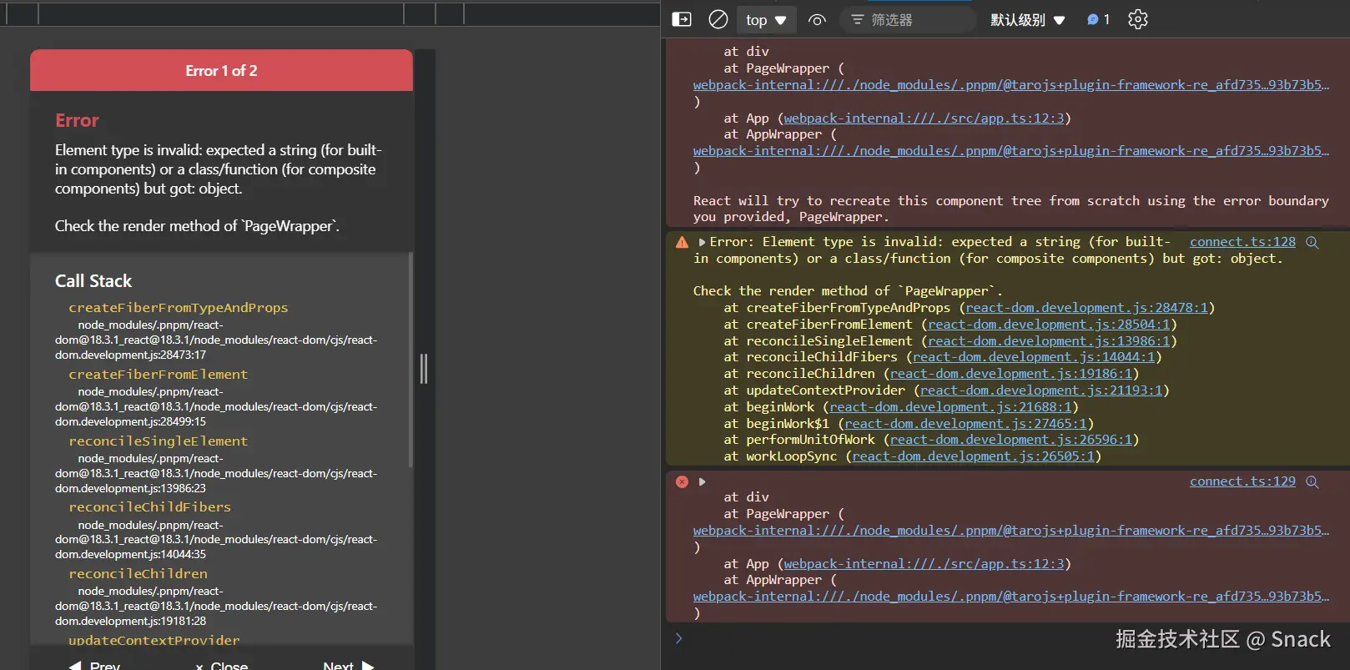Open react-dom.development.js:28478:1 link
This screenshot has width=1350, height=670.
coord(1086,308)
